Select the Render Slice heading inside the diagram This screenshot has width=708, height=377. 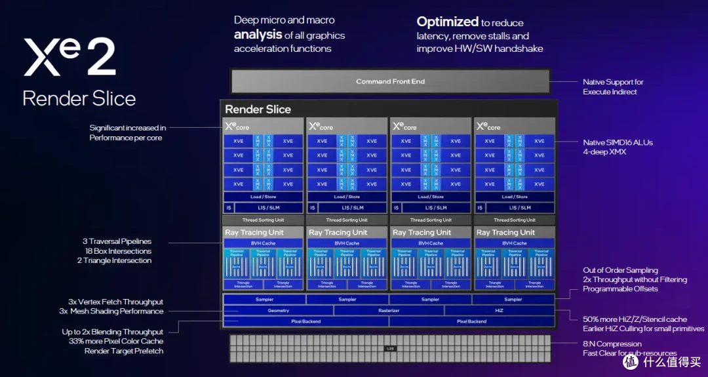258,109
